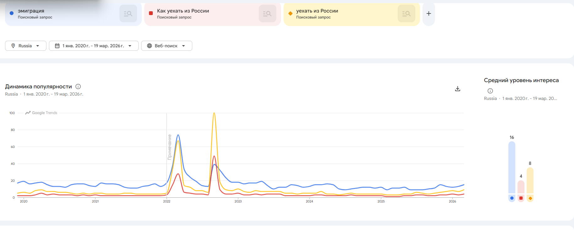
Task: Click explore icon on yellow уехать из России
Action: (406, 13)
